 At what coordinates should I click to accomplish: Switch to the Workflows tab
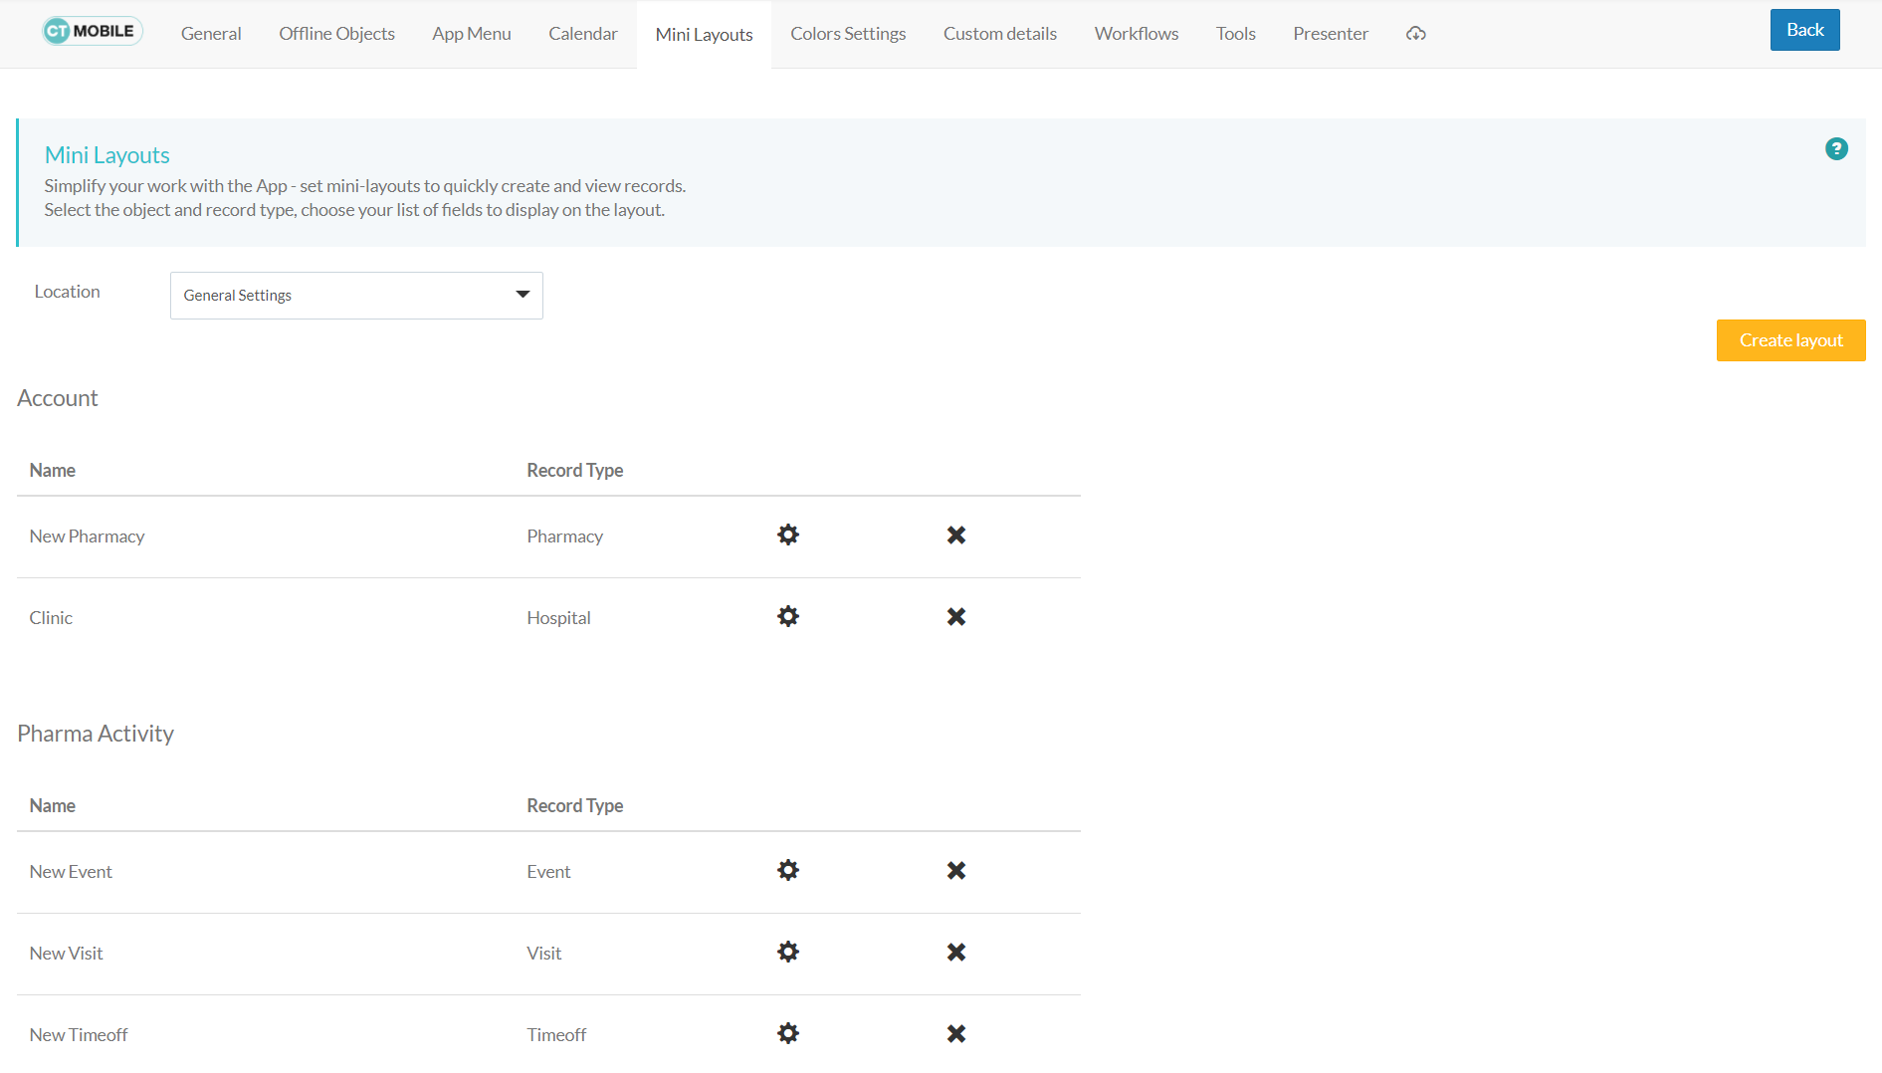pos(1136,33)
